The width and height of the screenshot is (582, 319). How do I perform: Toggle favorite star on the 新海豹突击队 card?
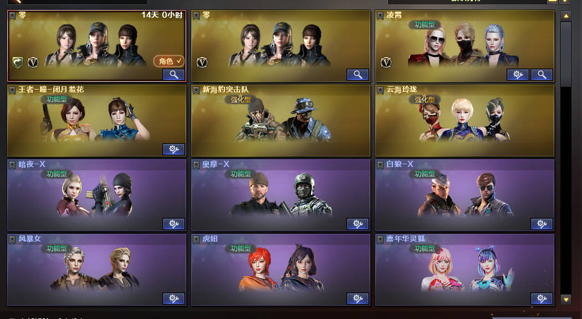(x=196, y=90)
